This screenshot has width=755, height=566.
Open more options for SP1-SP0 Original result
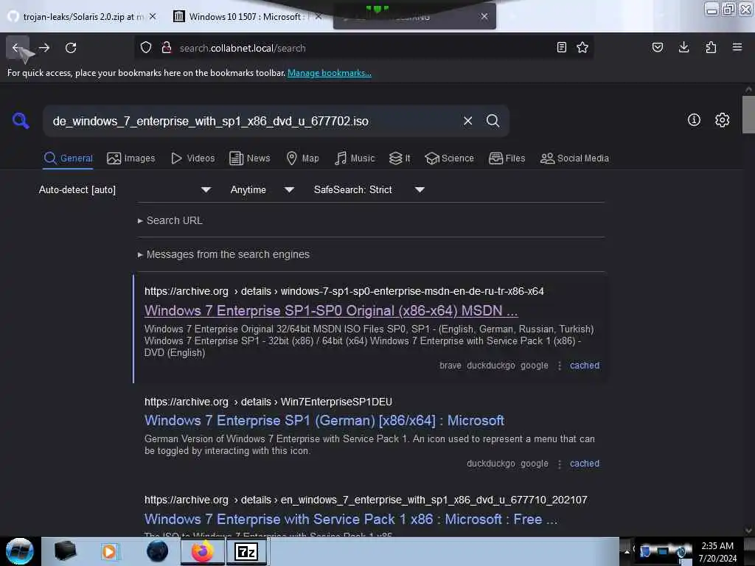[559, 366]
